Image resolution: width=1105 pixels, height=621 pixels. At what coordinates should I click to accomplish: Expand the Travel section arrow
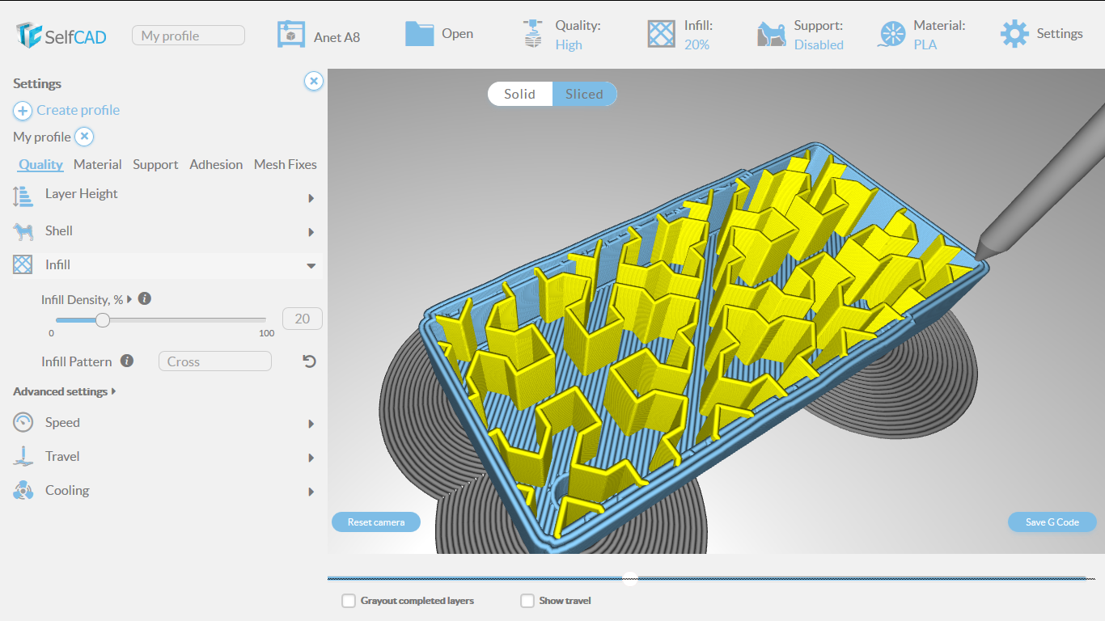point(311,458)
